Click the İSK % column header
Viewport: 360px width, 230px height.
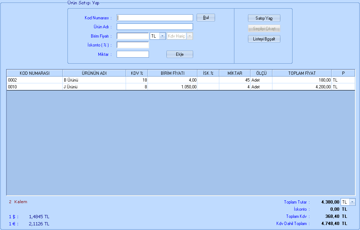(208, 73)
